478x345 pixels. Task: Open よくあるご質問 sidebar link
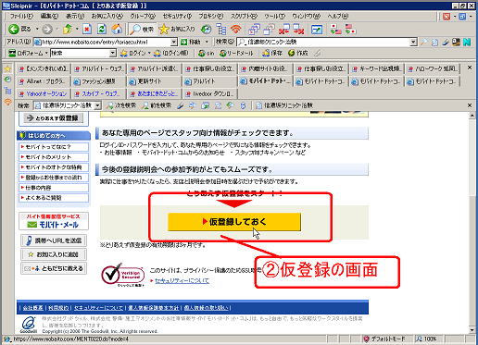pos(54,198)
